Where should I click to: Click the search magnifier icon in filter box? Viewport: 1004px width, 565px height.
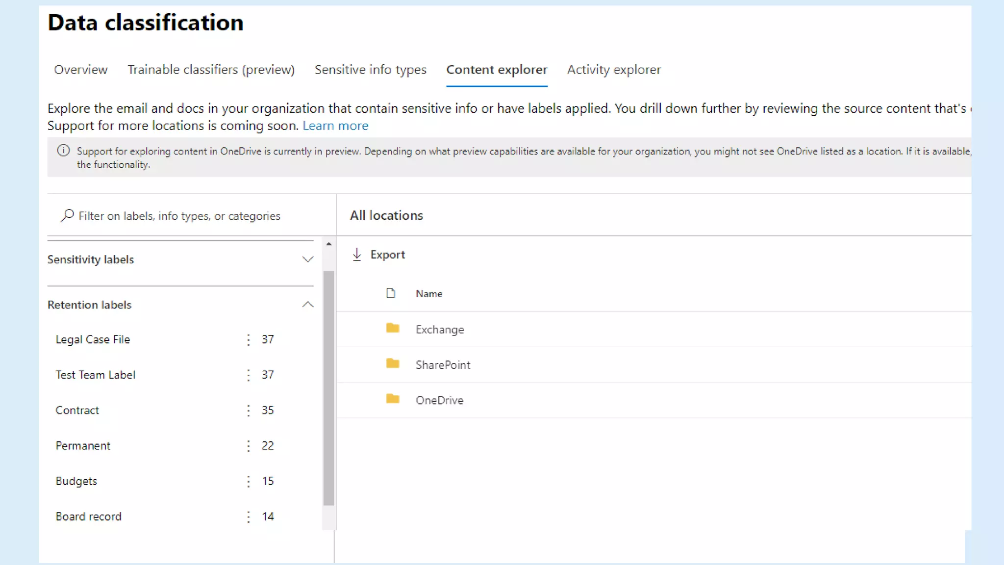tap(67, 215)
